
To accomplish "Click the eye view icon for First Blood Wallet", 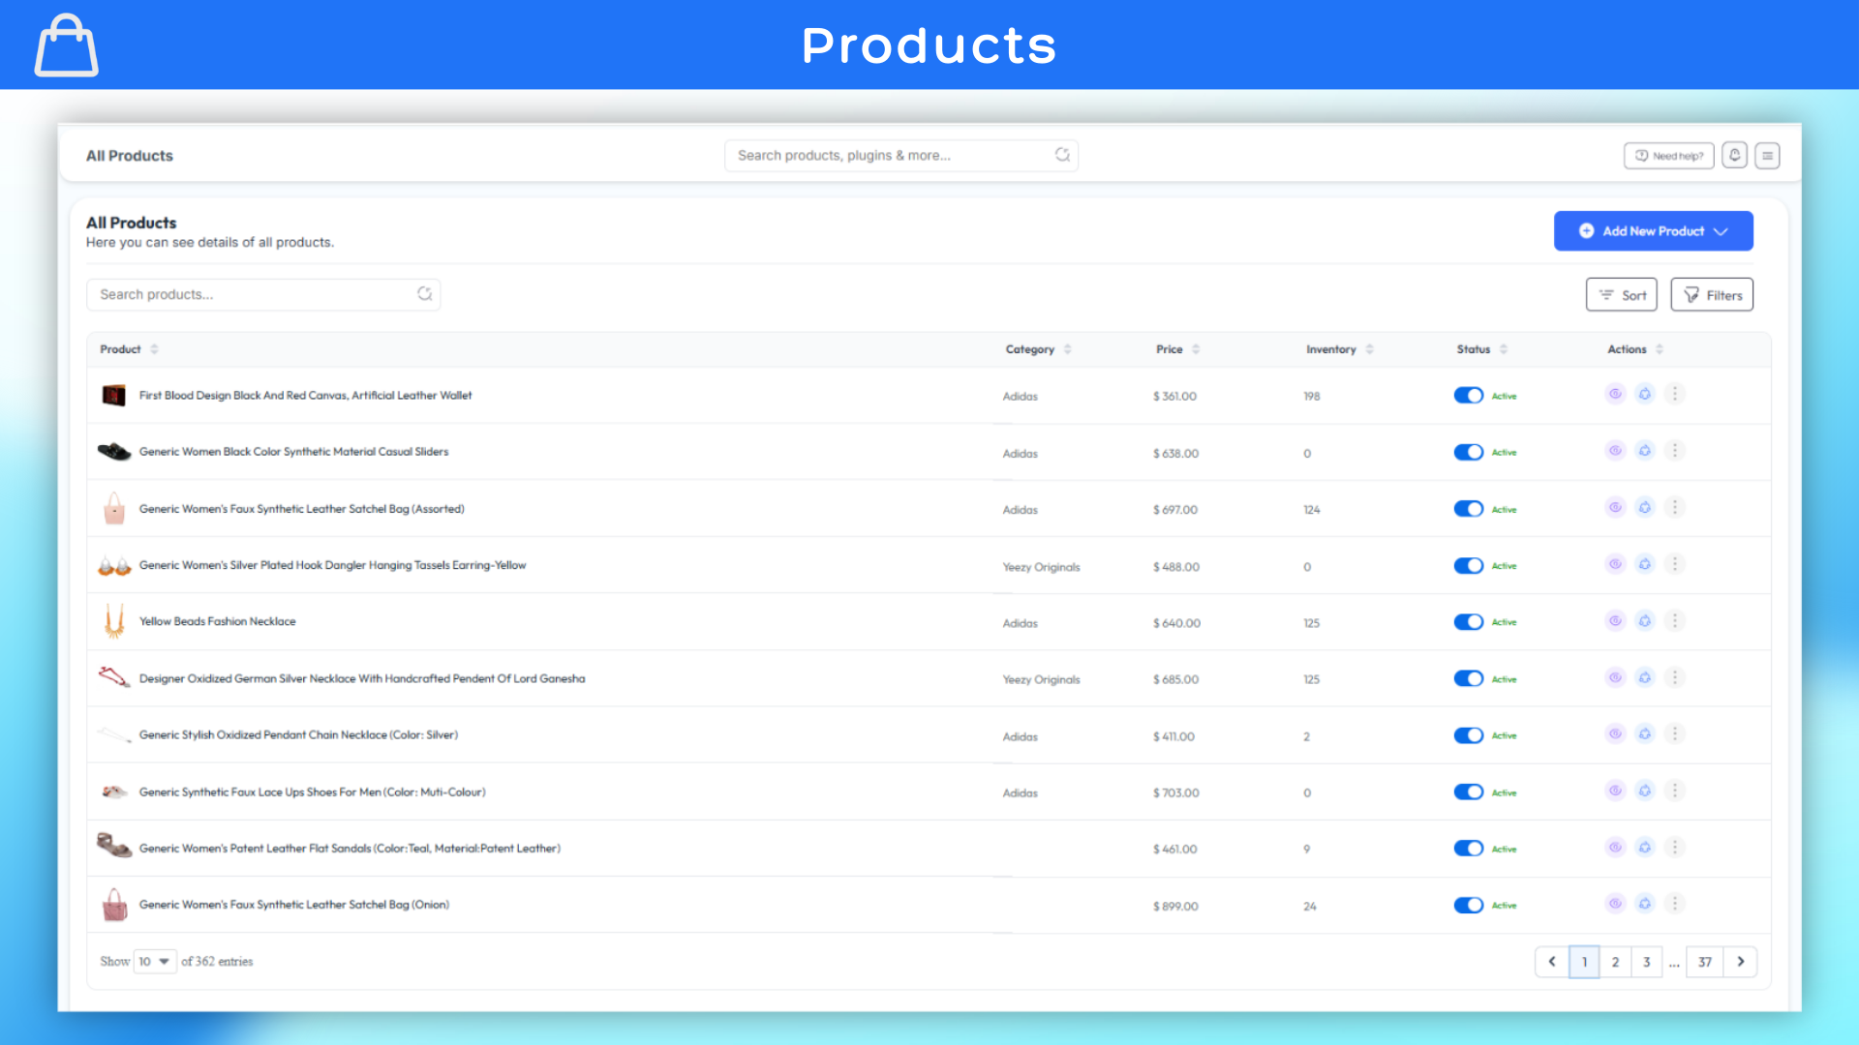I will [1615, 394].
